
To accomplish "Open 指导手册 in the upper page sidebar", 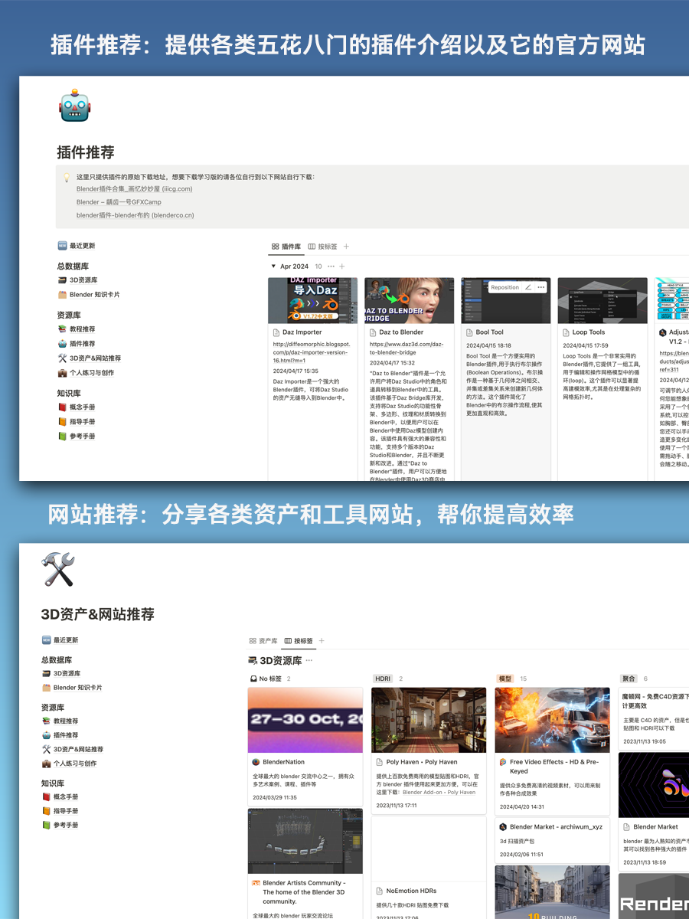I will coord(77,422).
